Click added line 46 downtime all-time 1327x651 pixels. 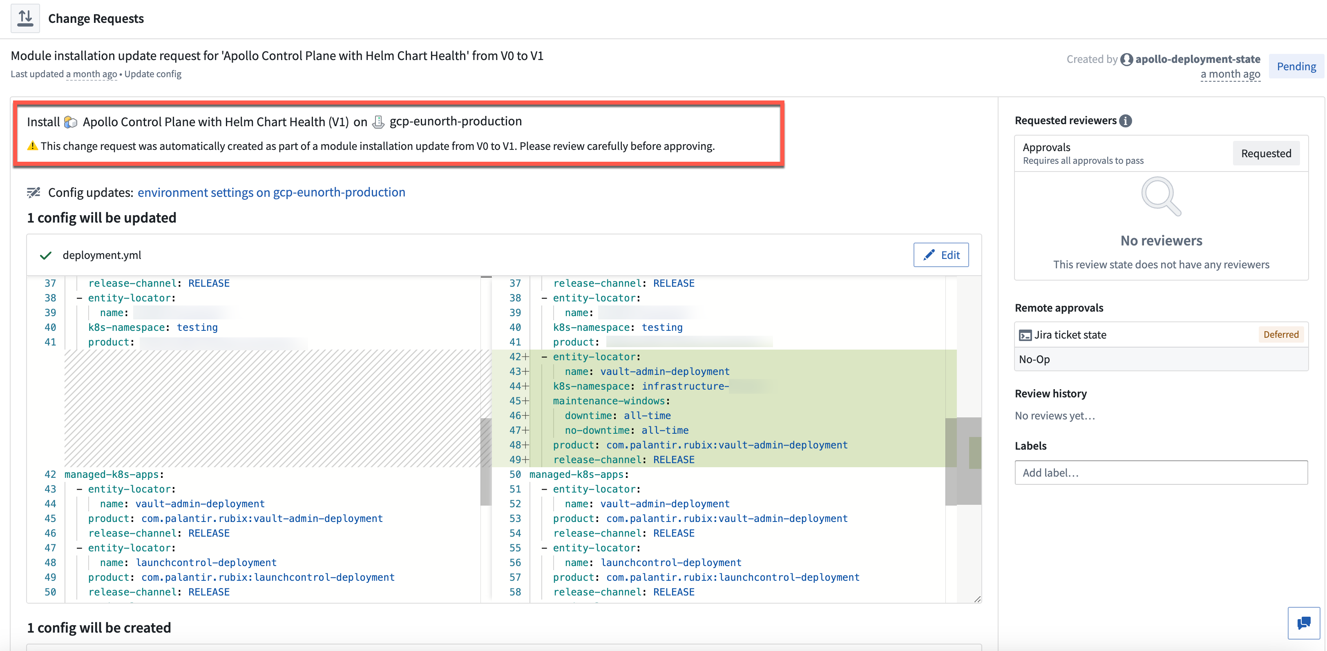coord(618,416)
